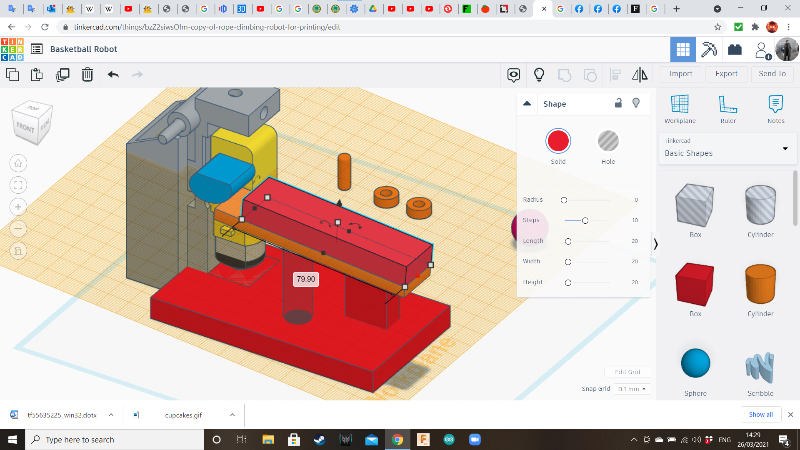Select the blue Sphere shape thumbnail
800x450 pixels.
click(x=695, y=363)
